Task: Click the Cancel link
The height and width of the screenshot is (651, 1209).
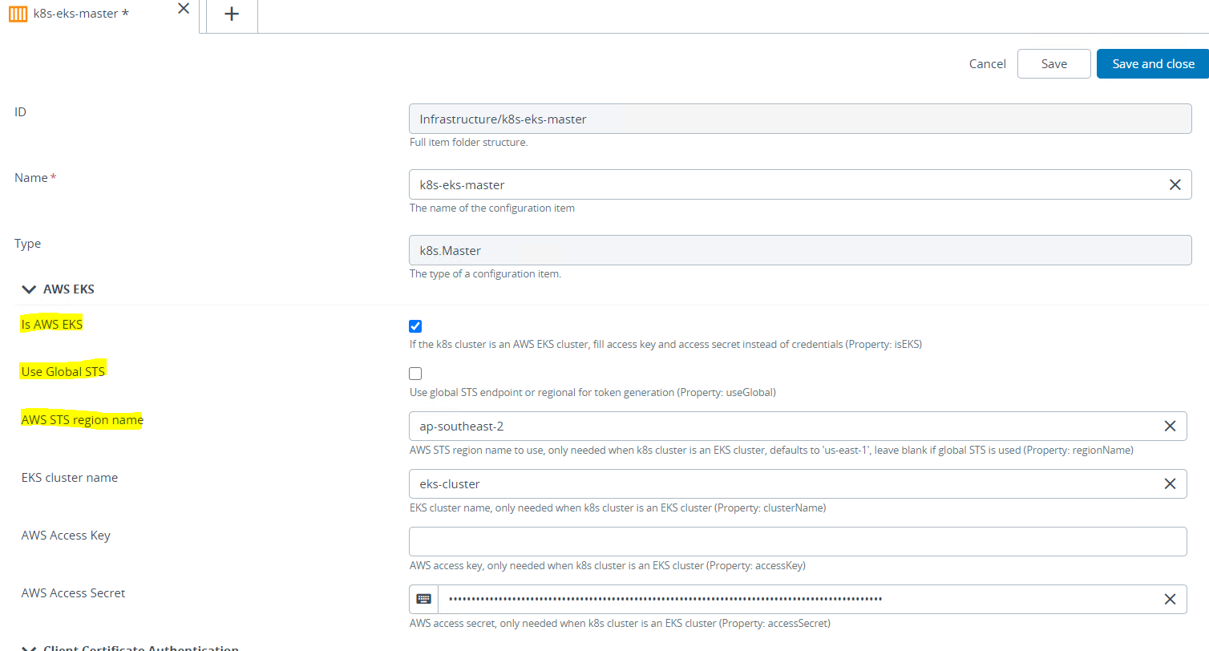Action: click(x=987, y=64)
